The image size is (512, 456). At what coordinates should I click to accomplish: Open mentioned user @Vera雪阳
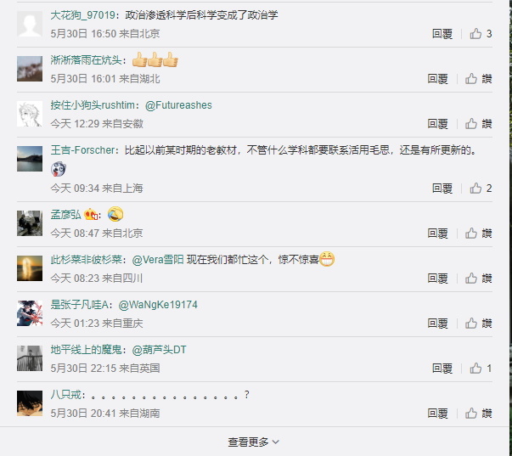coord(158,260)
